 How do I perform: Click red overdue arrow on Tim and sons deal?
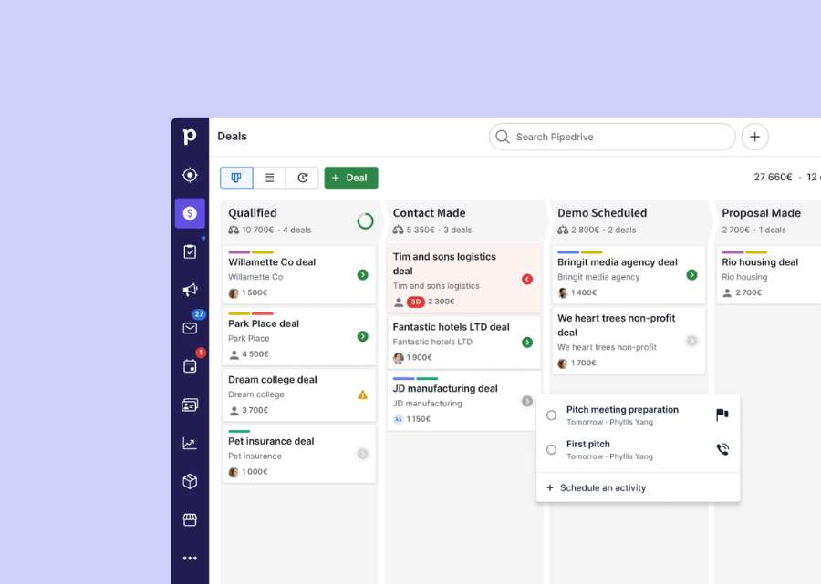[527, 279]
